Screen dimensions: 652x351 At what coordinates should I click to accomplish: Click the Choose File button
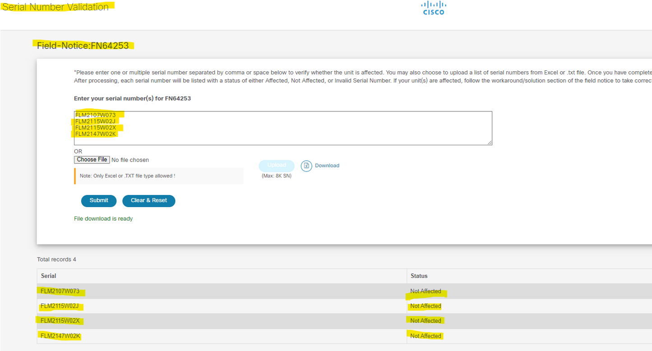pos(92,160)
